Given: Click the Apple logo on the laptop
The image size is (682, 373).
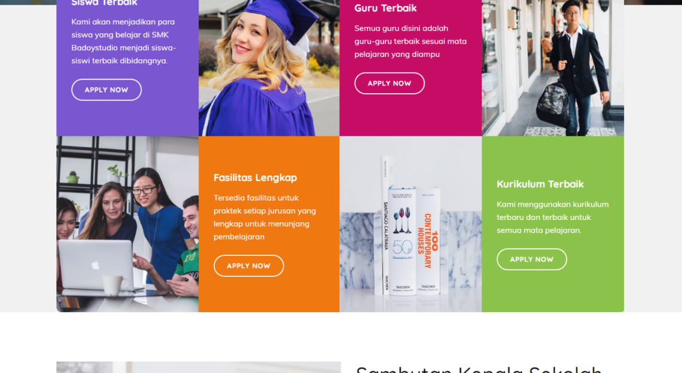Looking at the screenshot, I should pyautogui.click(x=95, y=265).
